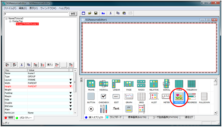Screen dimensions: 222x127
Task: Select the Text label object icon
Action: 116,108
